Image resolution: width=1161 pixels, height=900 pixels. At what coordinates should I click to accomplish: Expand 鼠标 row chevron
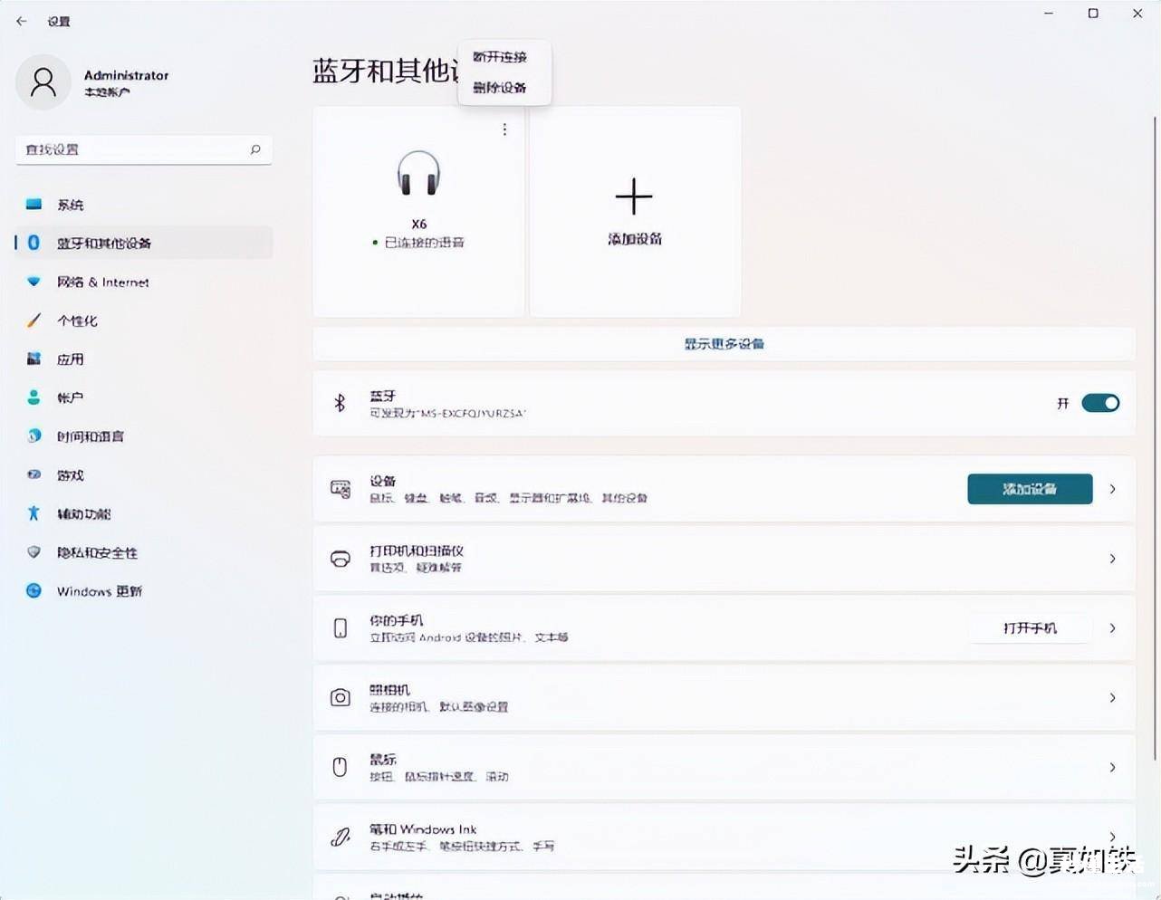tap(1112, 767)
